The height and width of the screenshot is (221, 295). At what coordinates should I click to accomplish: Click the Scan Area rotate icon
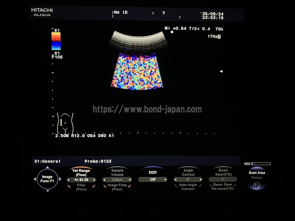(x=257, y=186)
